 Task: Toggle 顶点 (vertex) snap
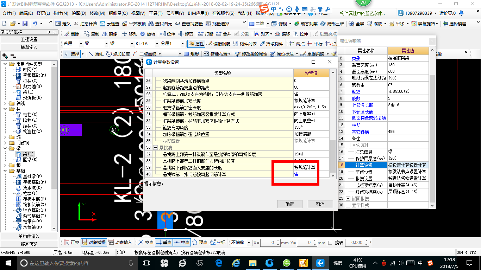(x=200, y=243)
